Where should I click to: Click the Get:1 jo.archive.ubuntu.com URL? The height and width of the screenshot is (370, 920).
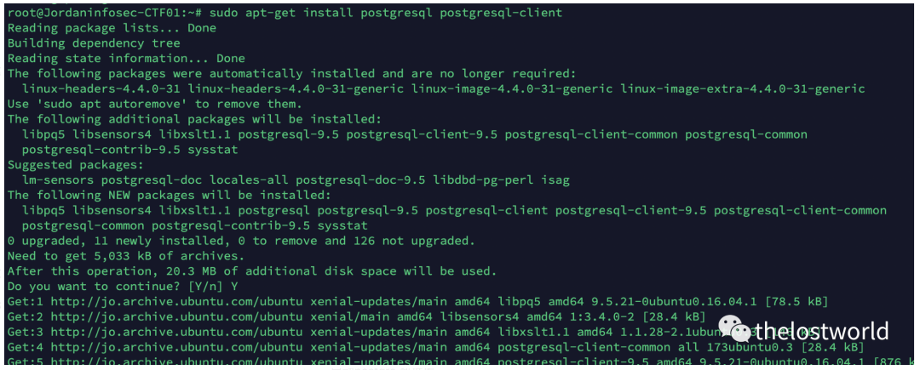coord(176,301)
